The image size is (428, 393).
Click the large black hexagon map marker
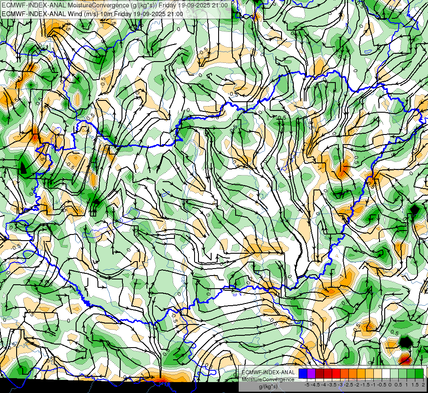[405, 342]
